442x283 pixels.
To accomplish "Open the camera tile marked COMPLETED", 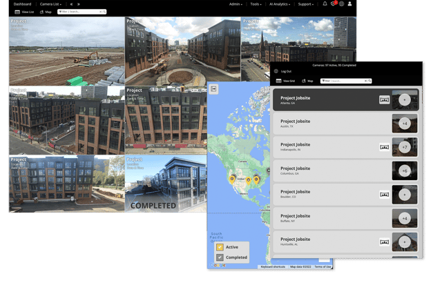I will tap(166, 184).
